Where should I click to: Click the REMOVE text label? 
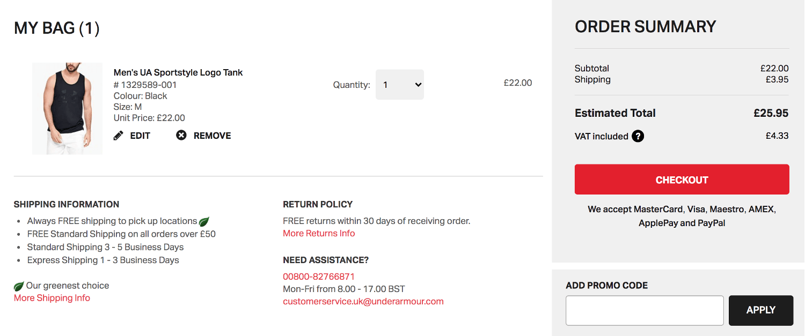(212, 136)
